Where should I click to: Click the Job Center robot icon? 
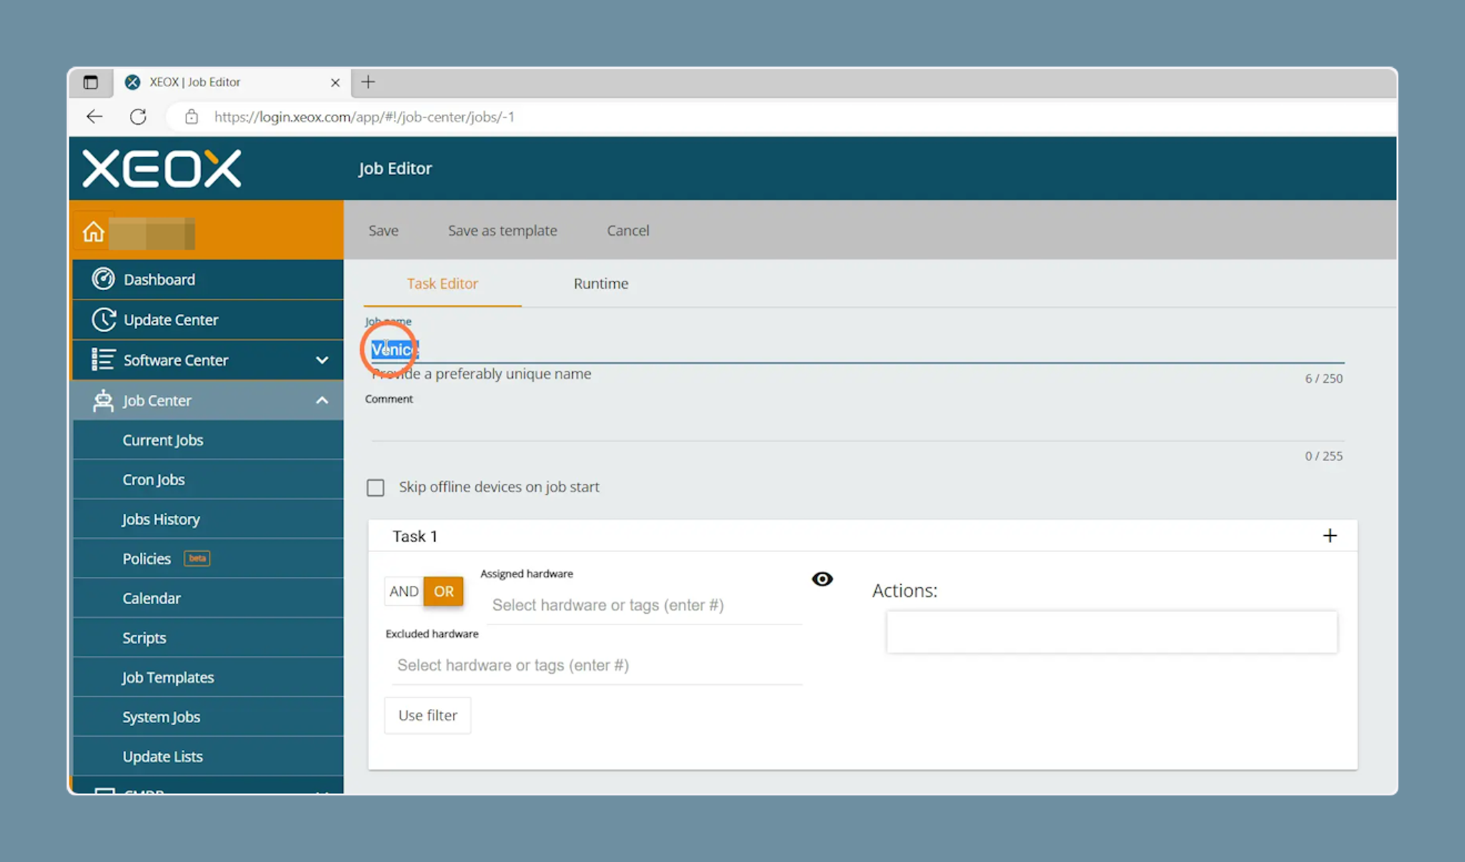point(103,400)
